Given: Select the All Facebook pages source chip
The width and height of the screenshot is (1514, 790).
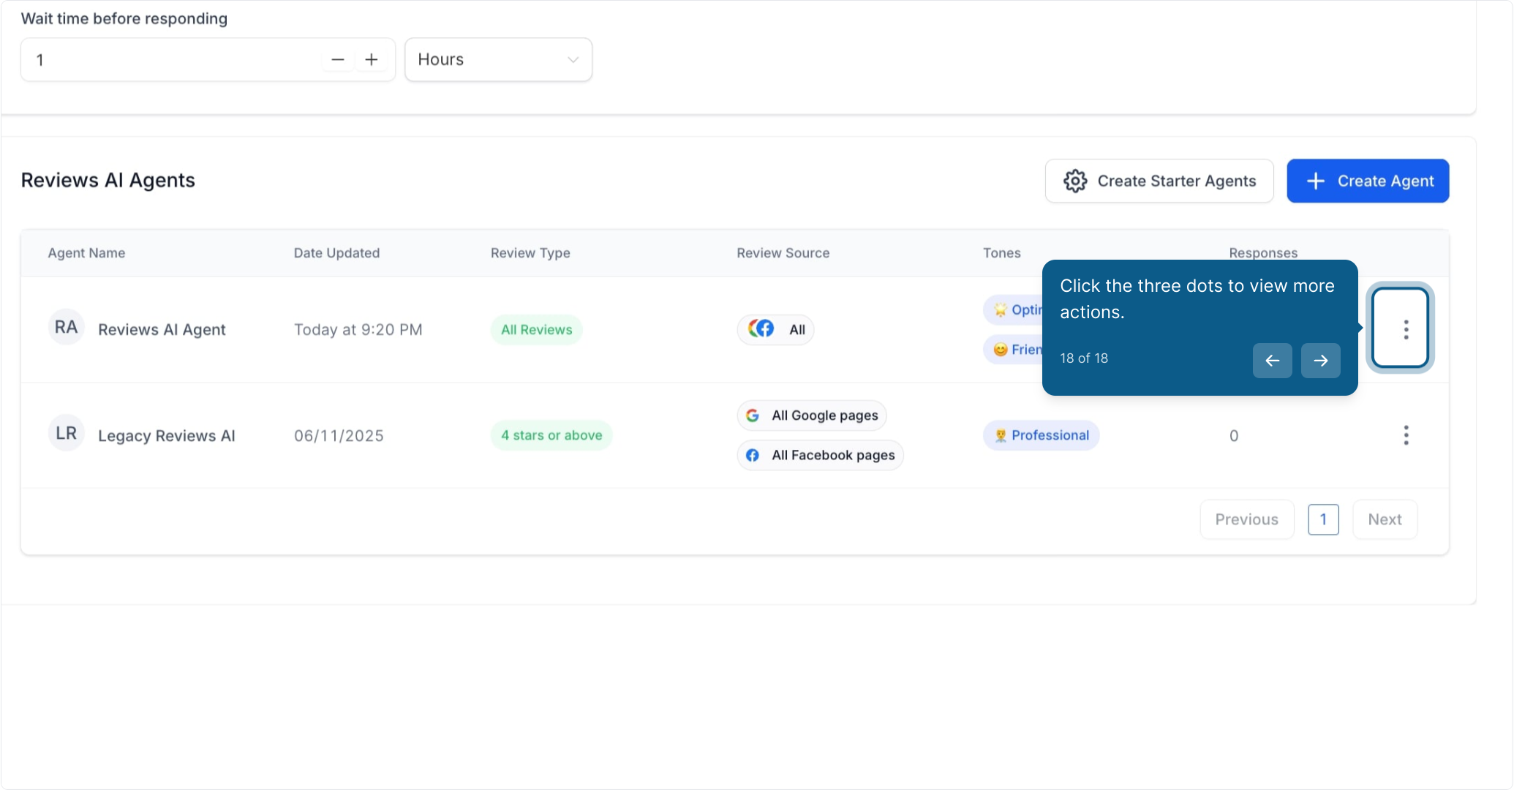Looking at the screenshot, I should coord(820,455).
